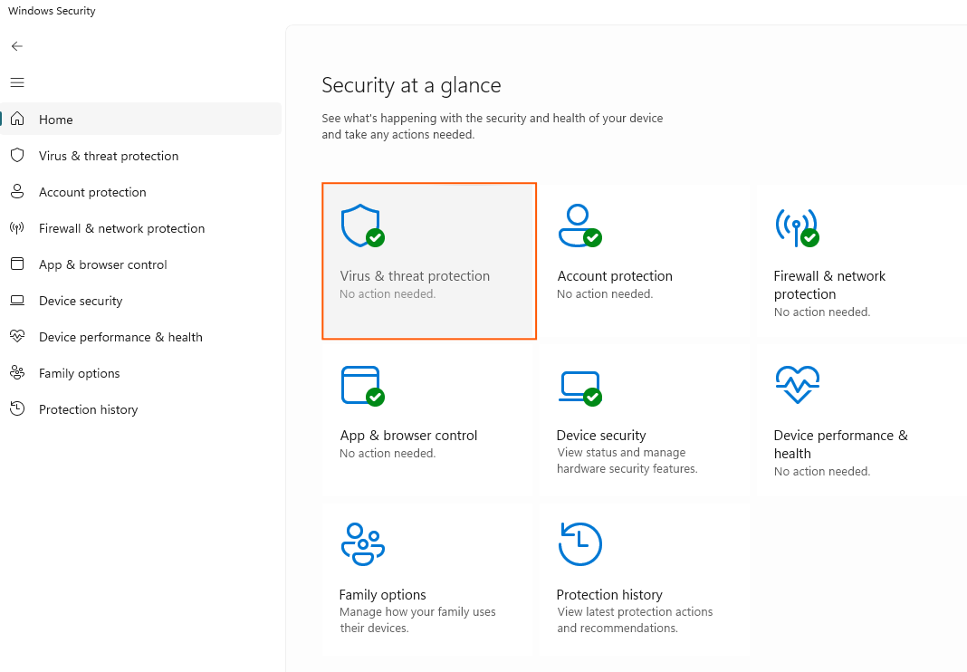Click 'View latest protection actions and recommendations.' text
This screenshot has width=967, height=672.
(635, 620)
